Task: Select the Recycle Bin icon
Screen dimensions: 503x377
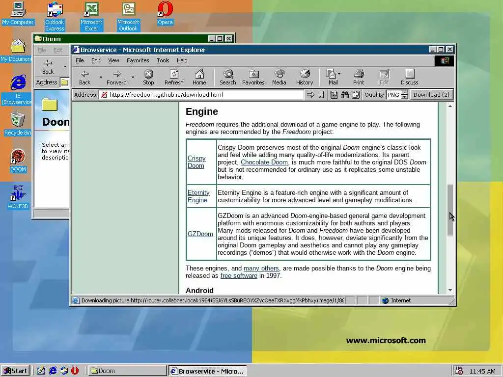Action: pyautogui.click(x=18, y=124)
